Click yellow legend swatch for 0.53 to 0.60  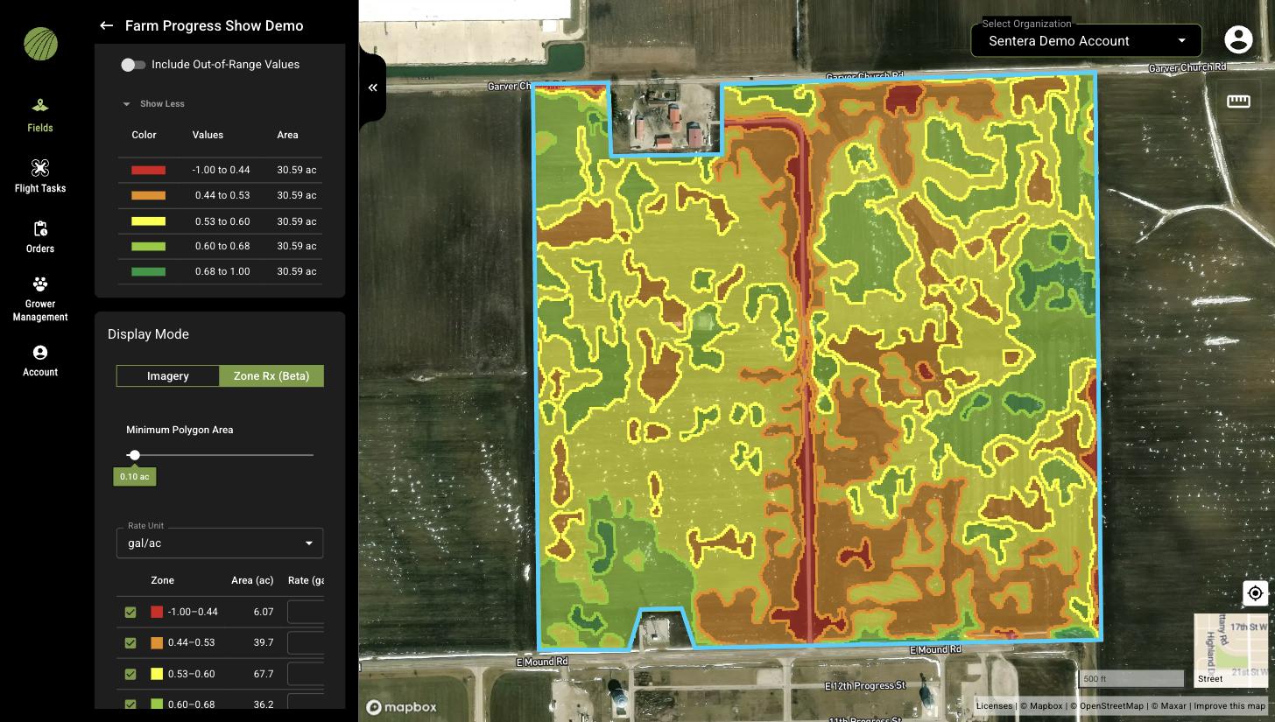point(148,221)
